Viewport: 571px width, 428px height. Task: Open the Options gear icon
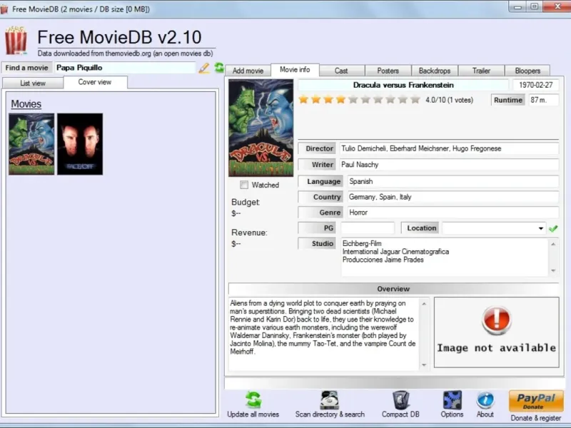click(x=453, y=399)
